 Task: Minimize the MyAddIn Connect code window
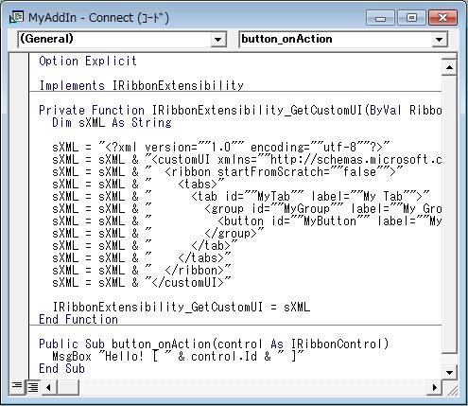coord(380,18)
